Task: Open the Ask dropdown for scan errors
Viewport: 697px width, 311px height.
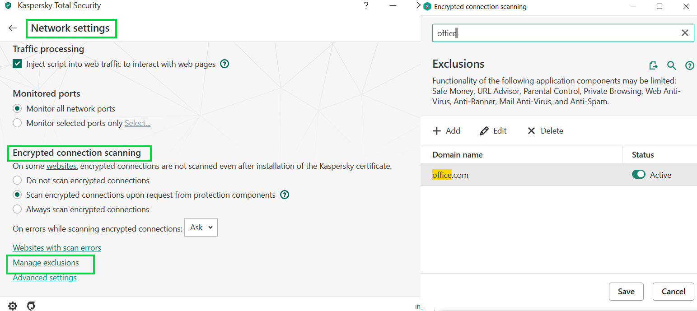Action: 201,227
